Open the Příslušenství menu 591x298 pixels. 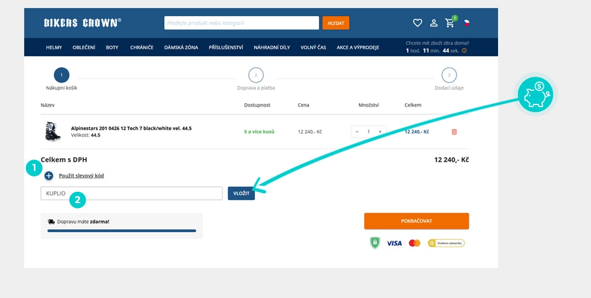226,47
